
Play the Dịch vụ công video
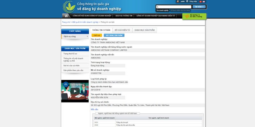(75, 91)
